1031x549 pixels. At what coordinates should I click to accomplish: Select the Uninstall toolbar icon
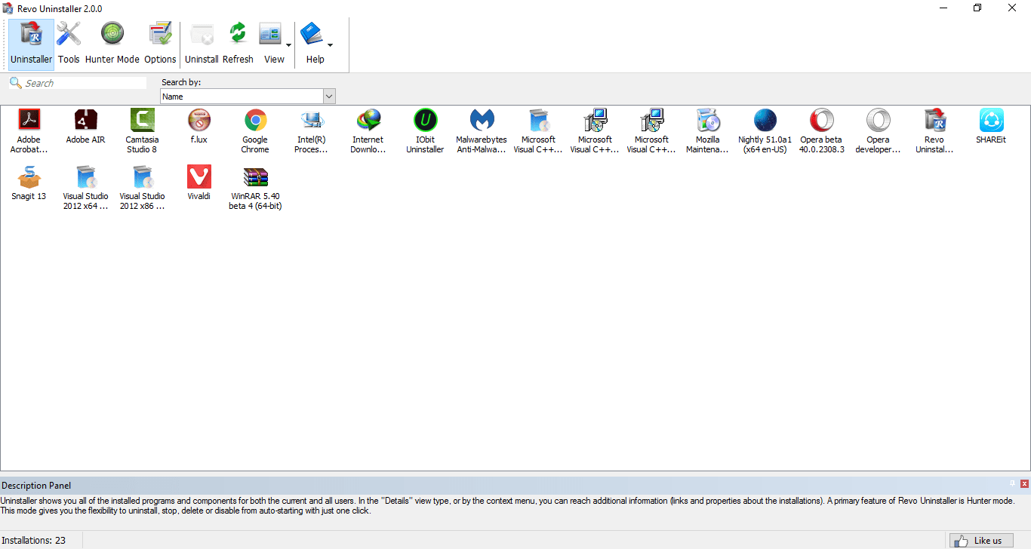202,43
